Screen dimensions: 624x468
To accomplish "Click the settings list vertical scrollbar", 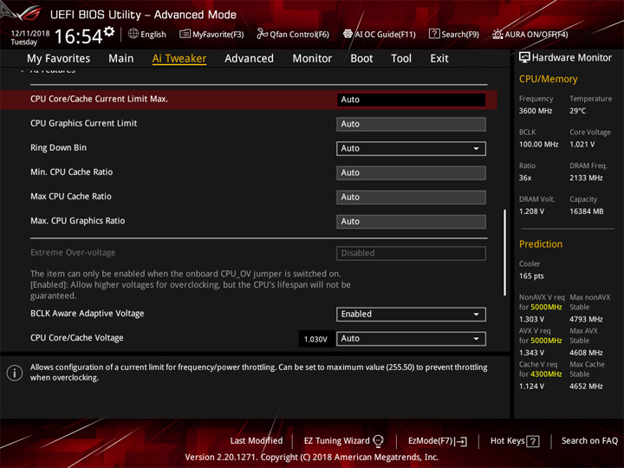I will pyautogui.click(x=505, y=252).
